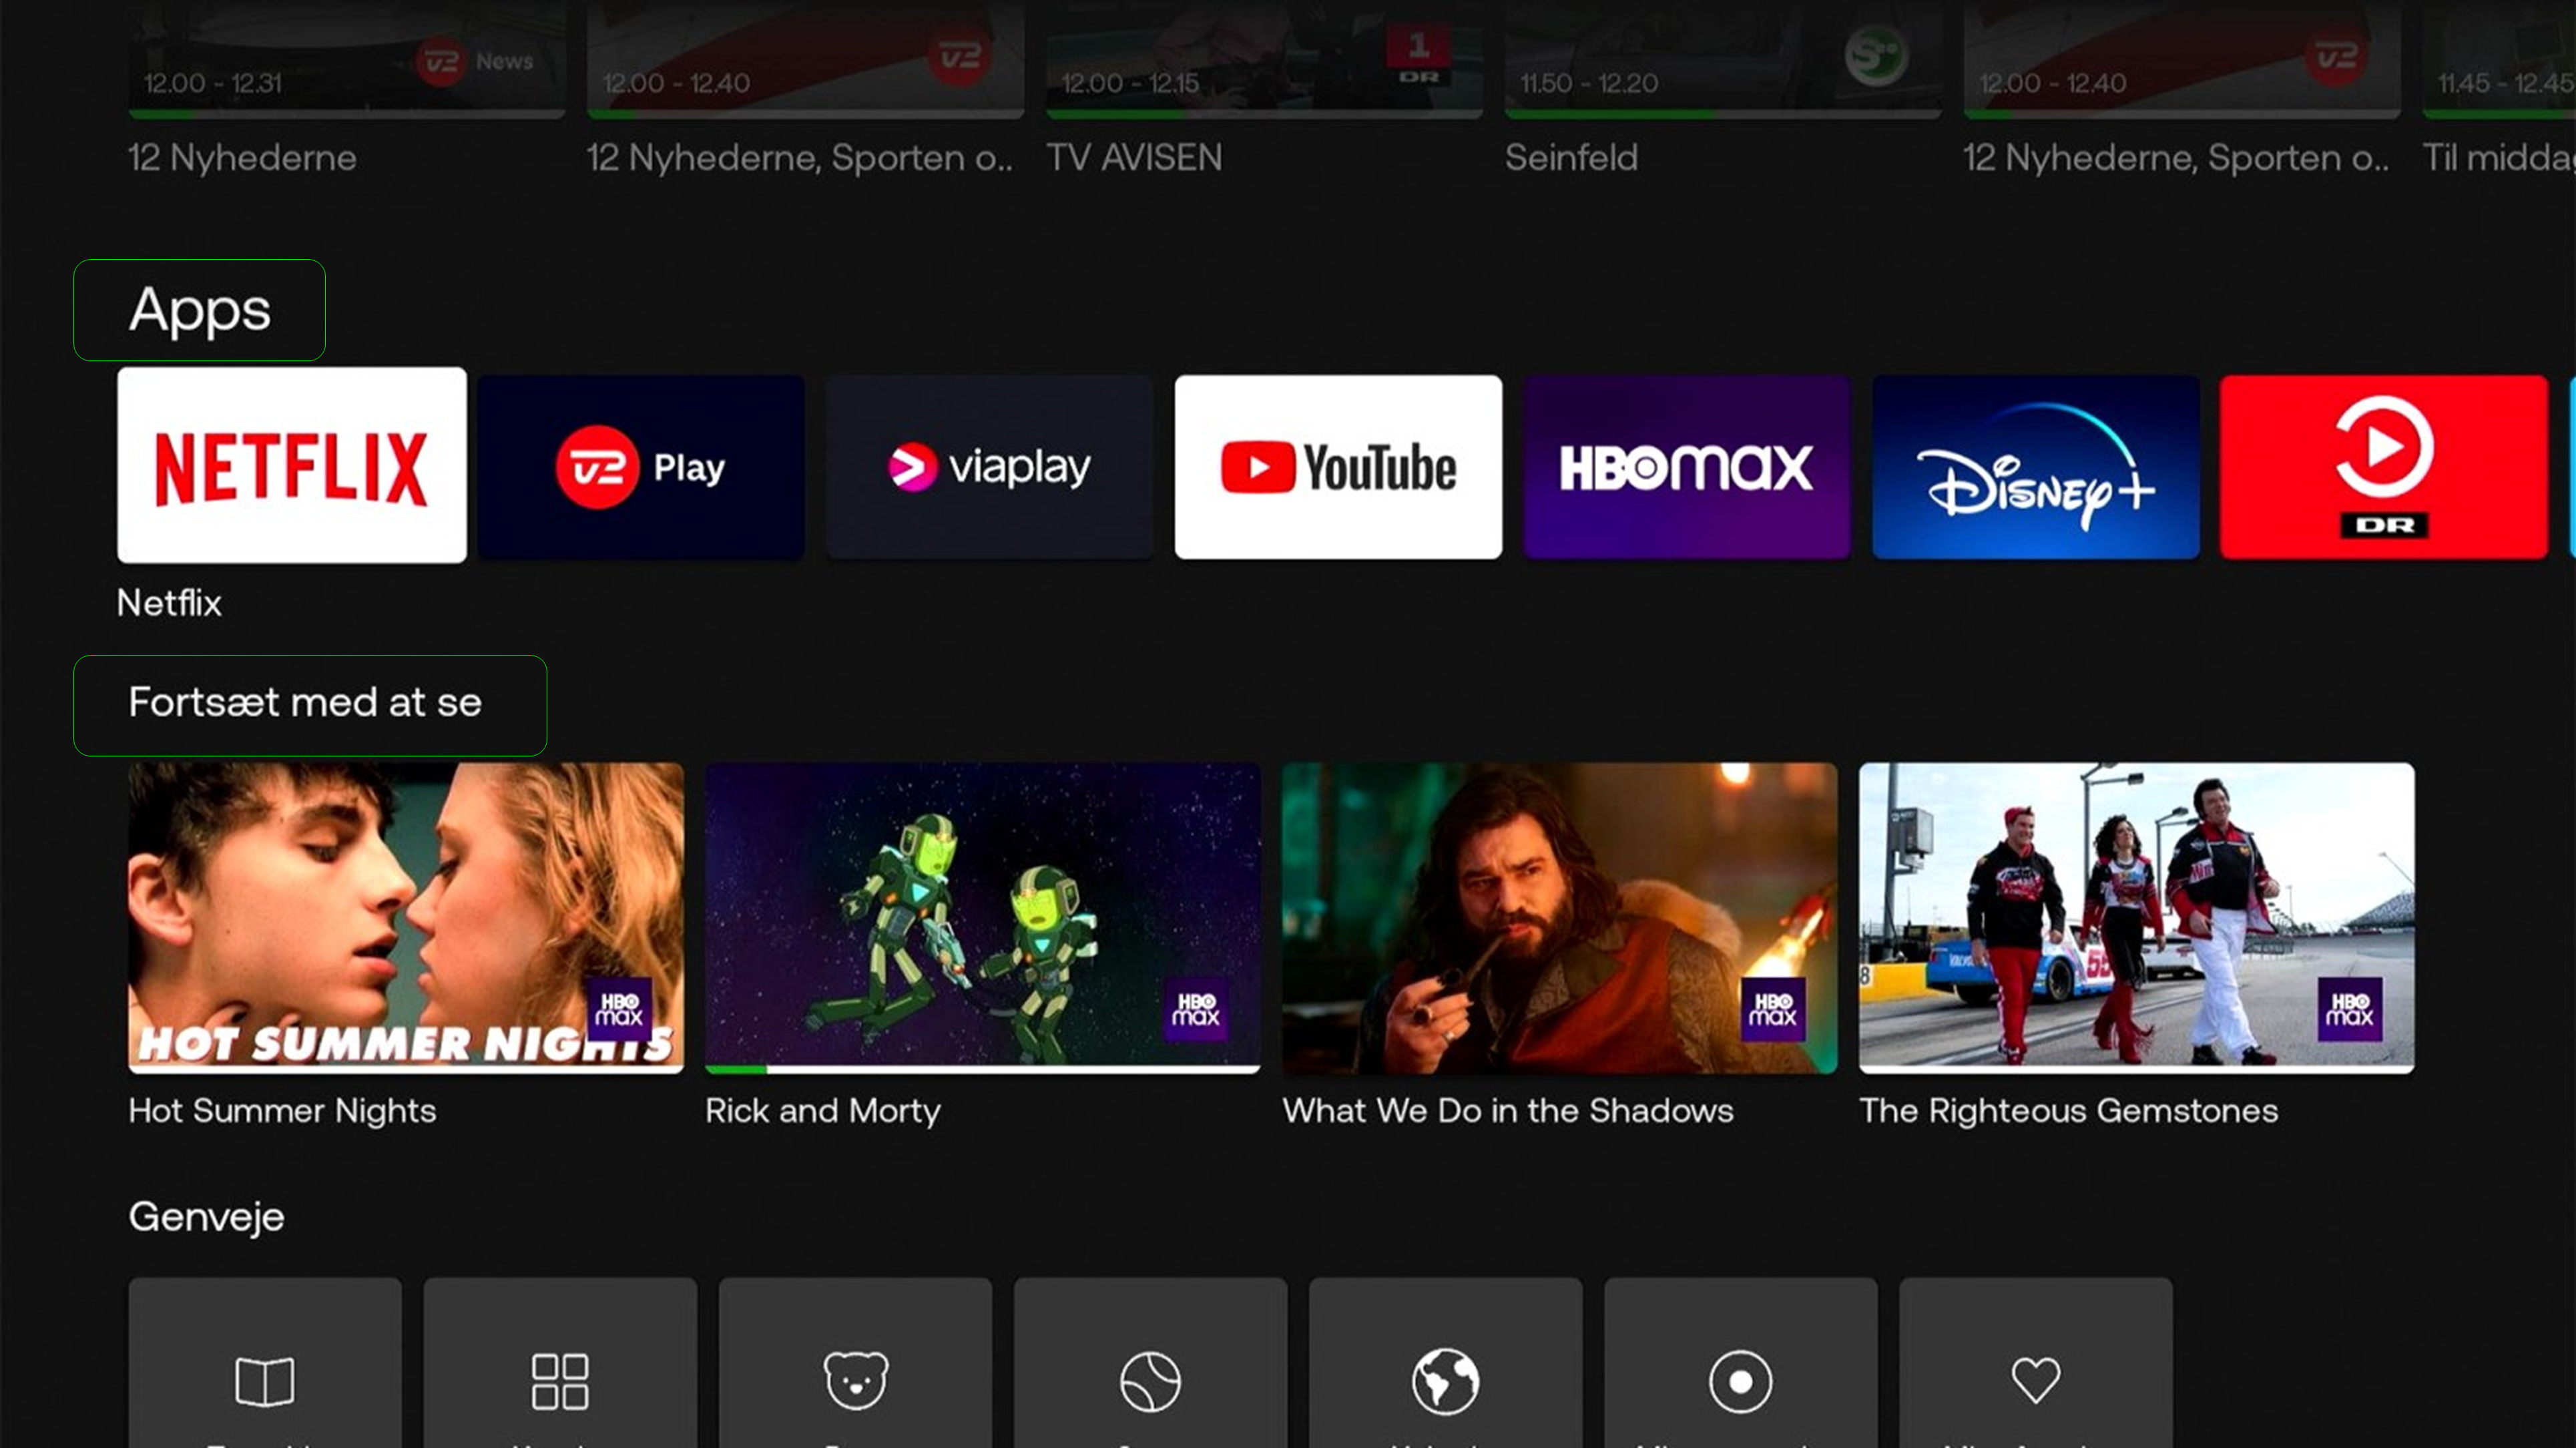This screenshot has width=2576, height=1448.
Task: Click "The Righteous Gemstones" title text
Action: [2068, 1111]
